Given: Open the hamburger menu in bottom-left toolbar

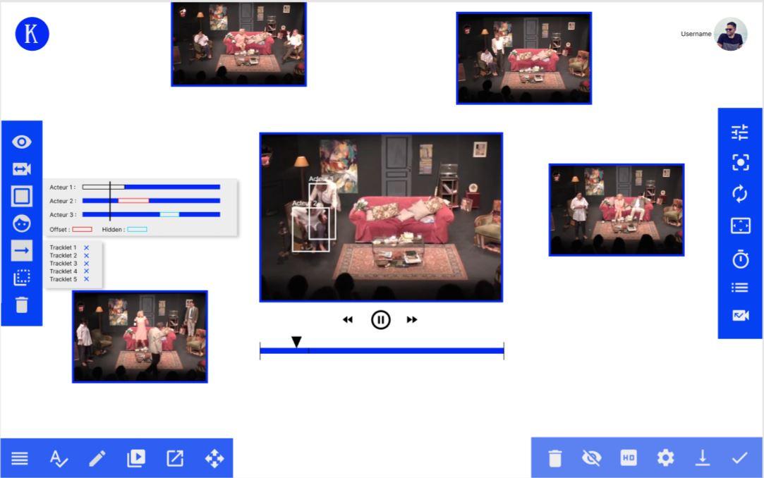Looking at the screenshot, I should pyautogui.click(x=20, y=459).
